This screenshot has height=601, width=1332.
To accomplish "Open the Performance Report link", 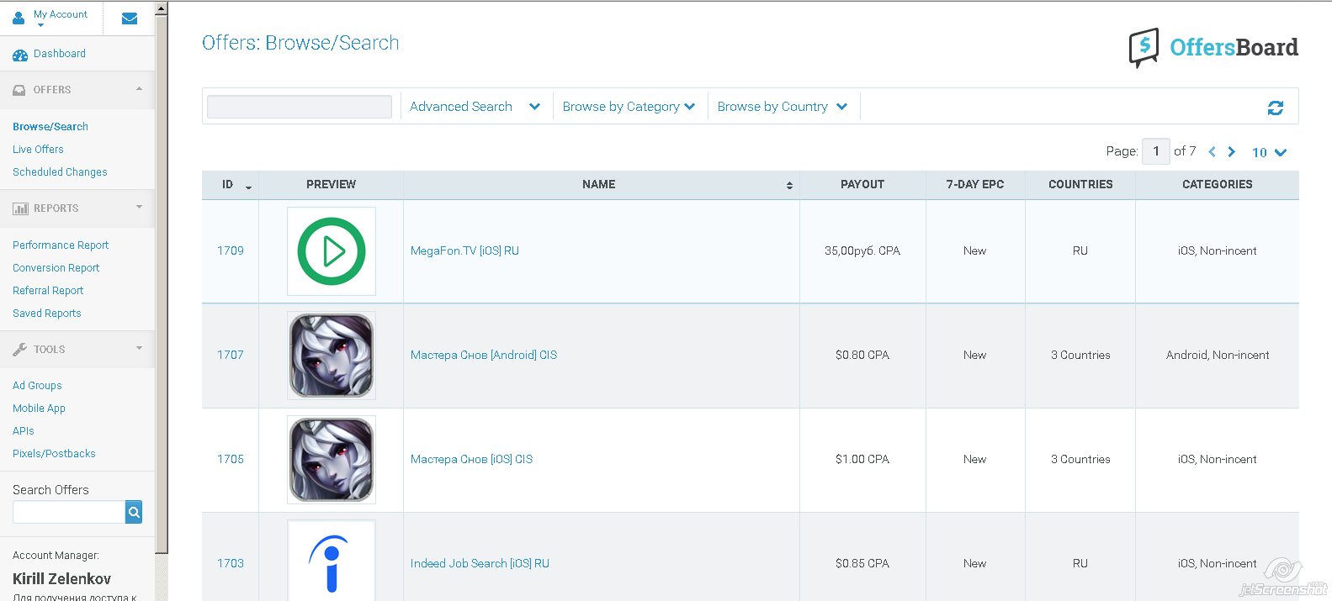I will coord(61,245).
